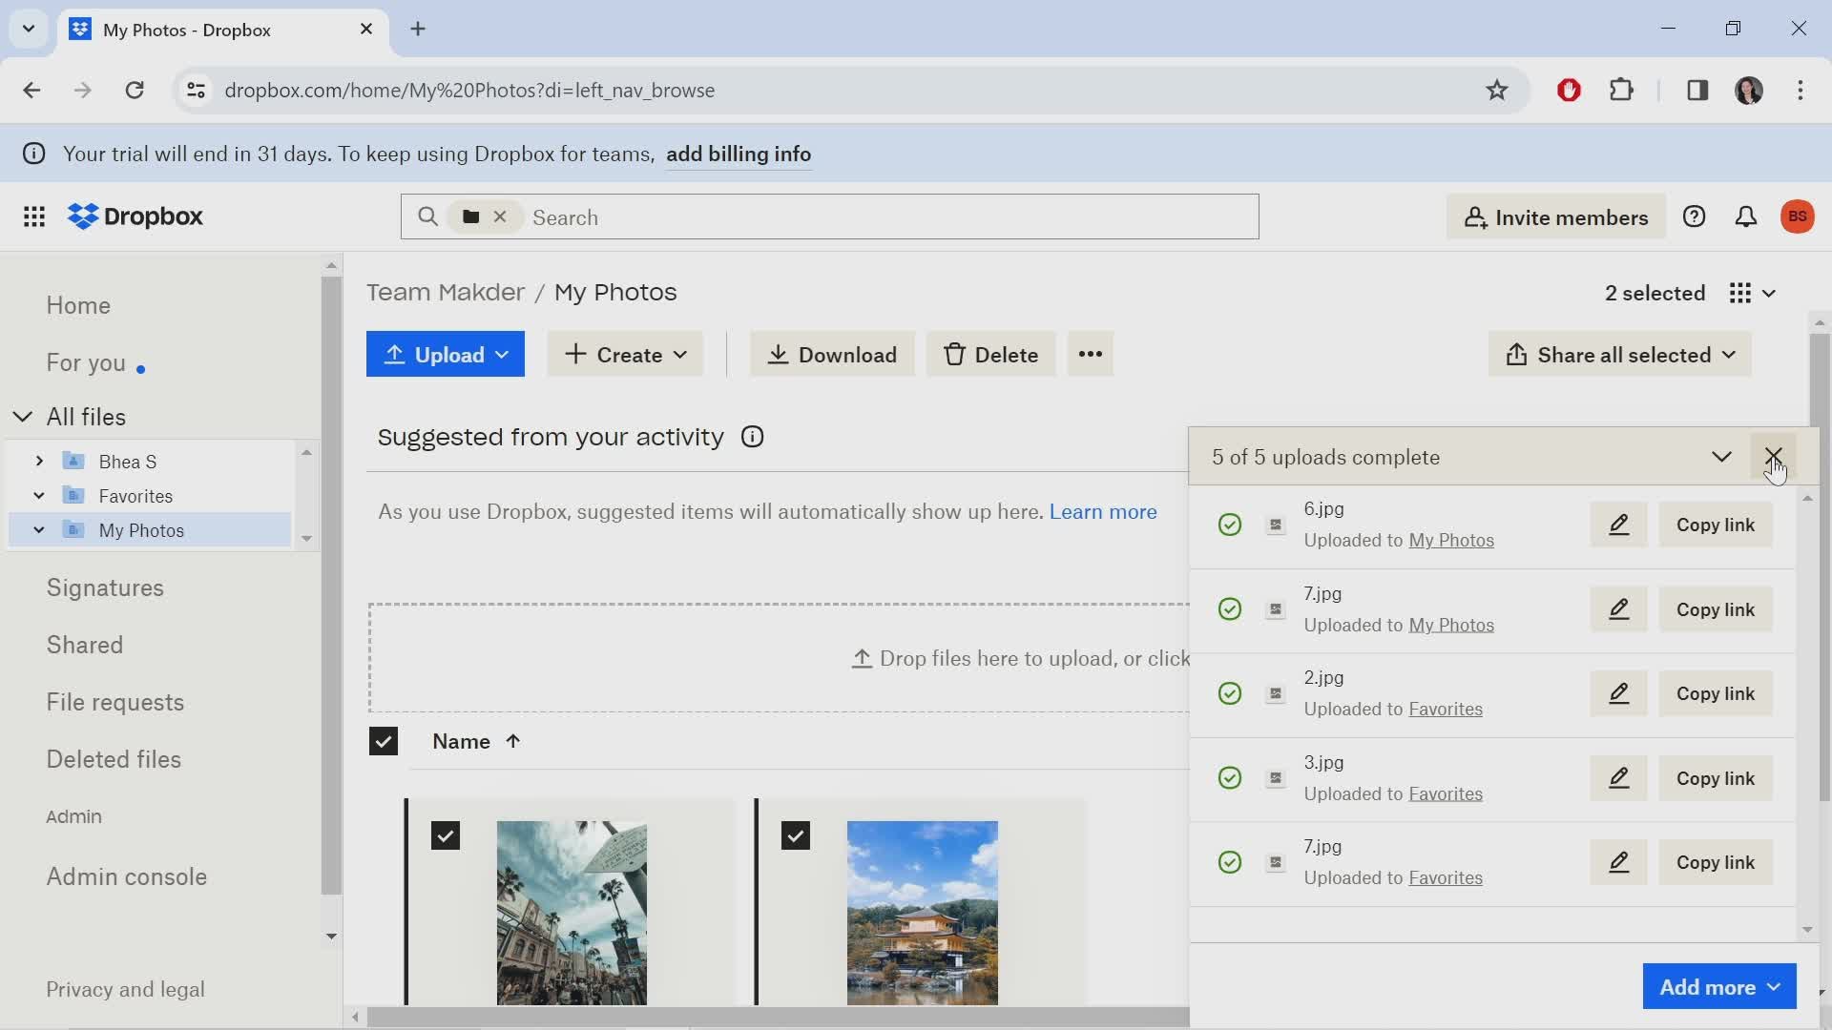This screenshot has height=1030, width=1832.
Task: Open the browser tab search chevron
Action: click(x=29, y=29)
